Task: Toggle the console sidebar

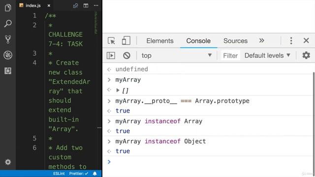Action: pos(111,56)
